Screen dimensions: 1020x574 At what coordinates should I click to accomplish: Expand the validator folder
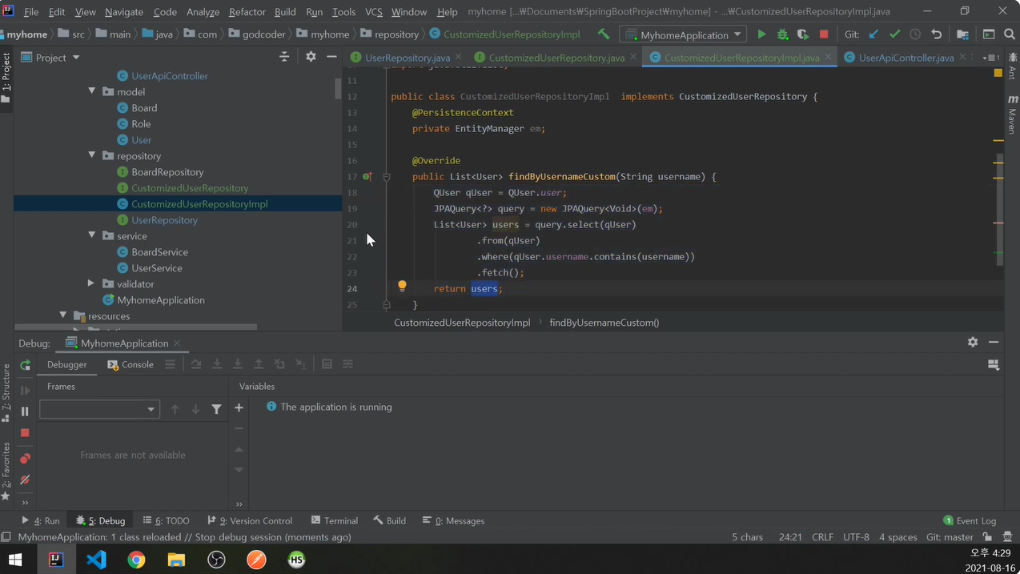click(91, 283)
